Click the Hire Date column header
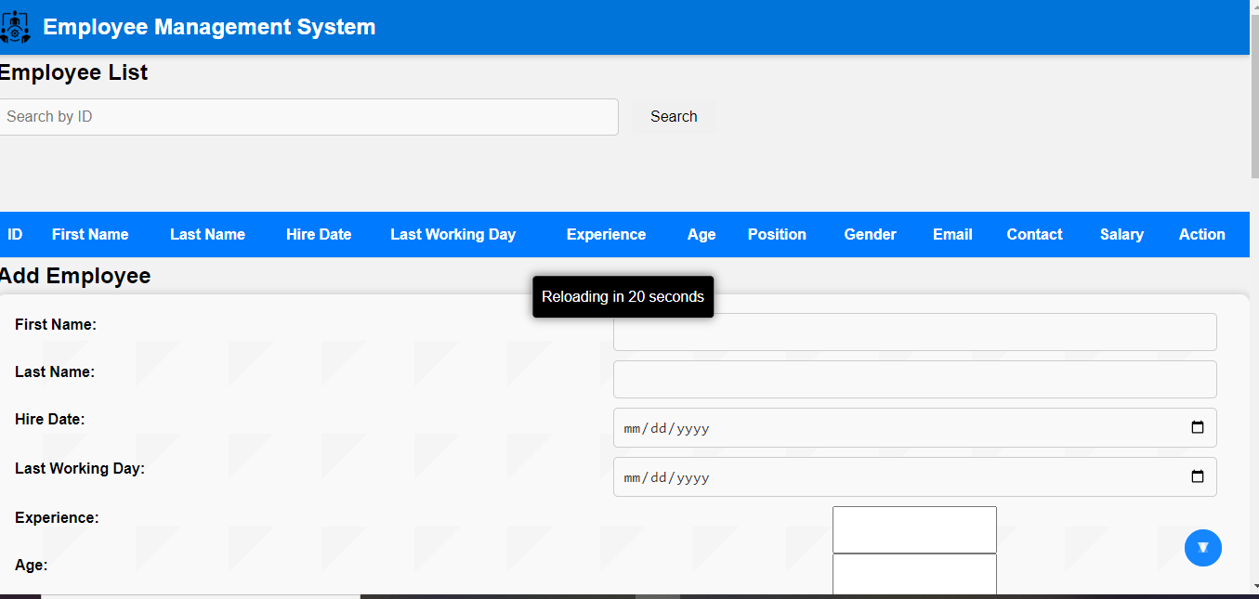Screen dimensions: 1259x599 [319, 235]
